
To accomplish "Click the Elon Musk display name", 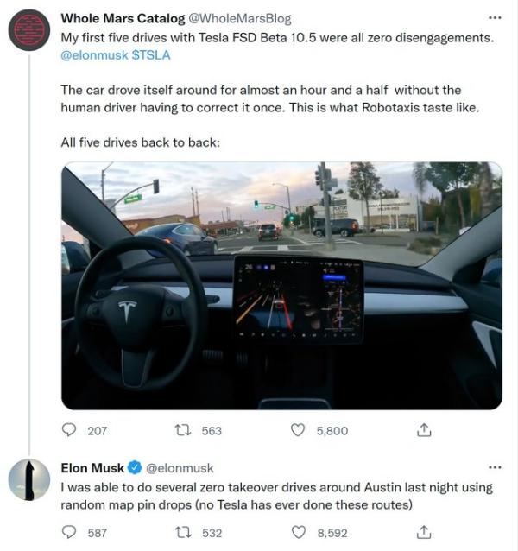I will (x=92, y=468).
